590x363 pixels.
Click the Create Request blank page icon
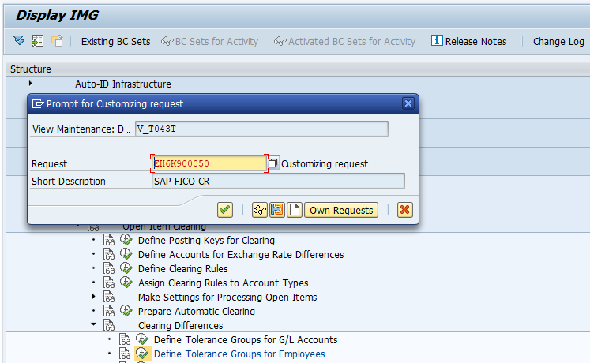coord(295,210)
